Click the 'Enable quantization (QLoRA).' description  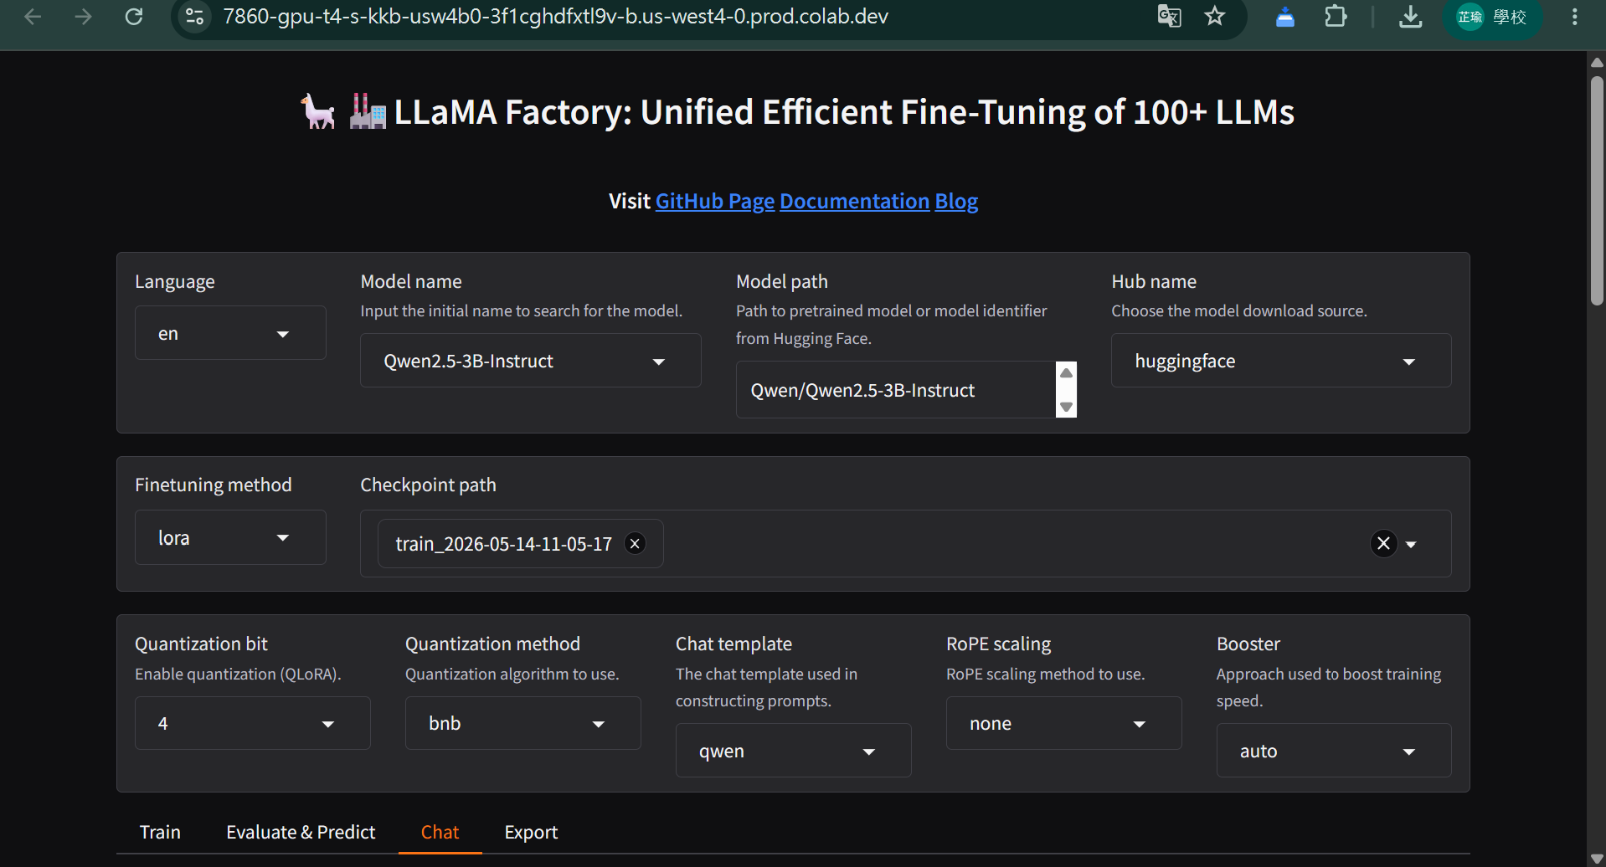point(238,675)
